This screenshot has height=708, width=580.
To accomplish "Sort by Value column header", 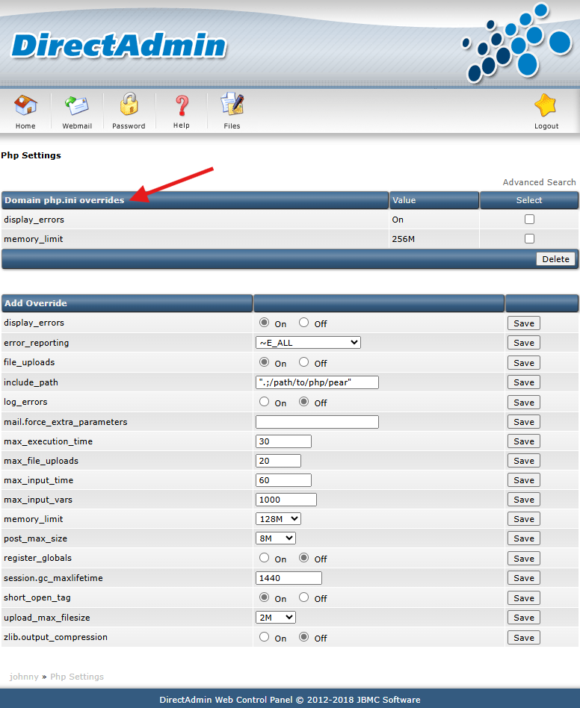I will click(x=404, y=200).
